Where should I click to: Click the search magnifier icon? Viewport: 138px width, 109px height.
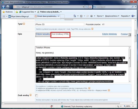click(x=132, y=7)
